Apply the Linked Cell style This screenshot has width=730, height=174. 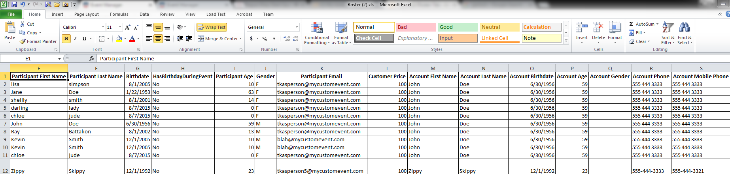click(500, 38)
